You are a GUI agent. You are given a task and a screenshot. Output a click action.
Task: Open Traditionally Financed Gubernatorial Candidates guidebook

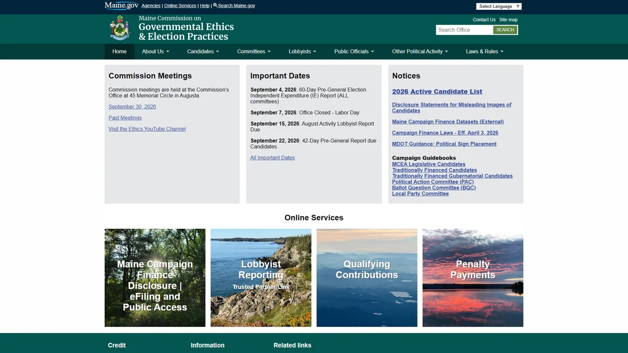pos(452,176)
